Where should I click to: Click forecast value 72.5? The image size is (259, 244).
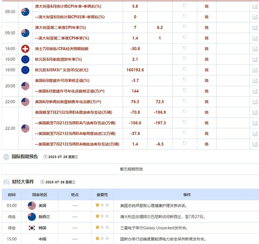click(x=160, y=102)
